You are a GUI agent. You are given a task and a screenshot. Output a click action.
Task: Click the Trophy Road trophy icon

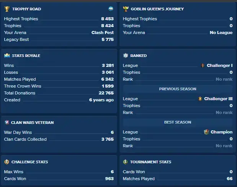click(x=7, y=9)
